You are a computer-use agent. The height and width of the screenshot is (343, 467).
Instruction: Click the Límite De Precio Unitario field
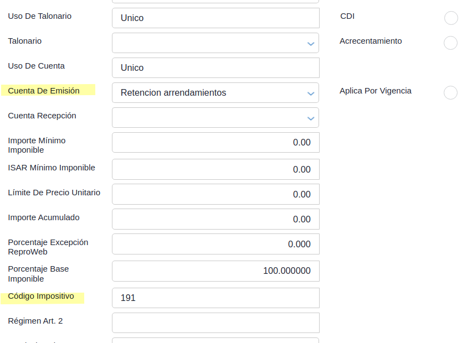coord(215,194)
